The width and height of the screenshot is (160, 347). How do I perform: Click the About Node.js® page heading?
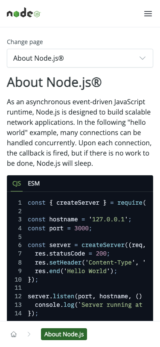(54, 82)
